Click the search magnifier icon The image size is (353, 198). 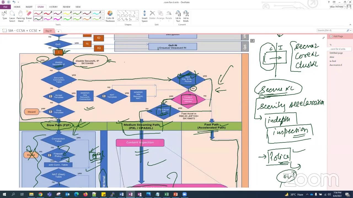click(x=348, y=31)
